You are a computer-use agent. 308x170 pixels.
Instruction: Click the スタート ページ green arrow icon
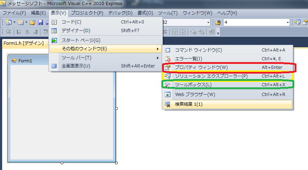[x=54, y=40]
